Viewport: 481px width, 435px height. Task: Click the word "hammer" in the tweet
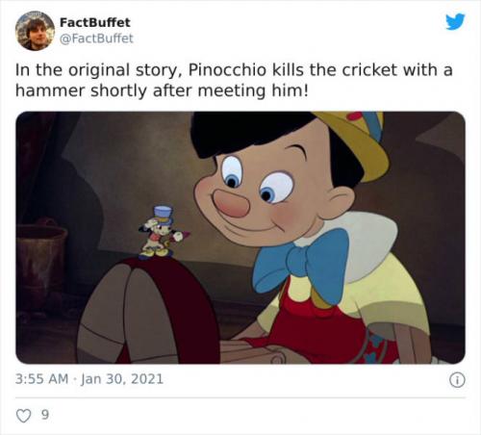50,90
